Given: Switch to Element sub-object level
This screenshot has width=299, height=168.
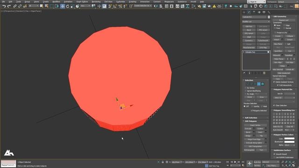Looking at the screenshot, I should [x=263, y=84].
